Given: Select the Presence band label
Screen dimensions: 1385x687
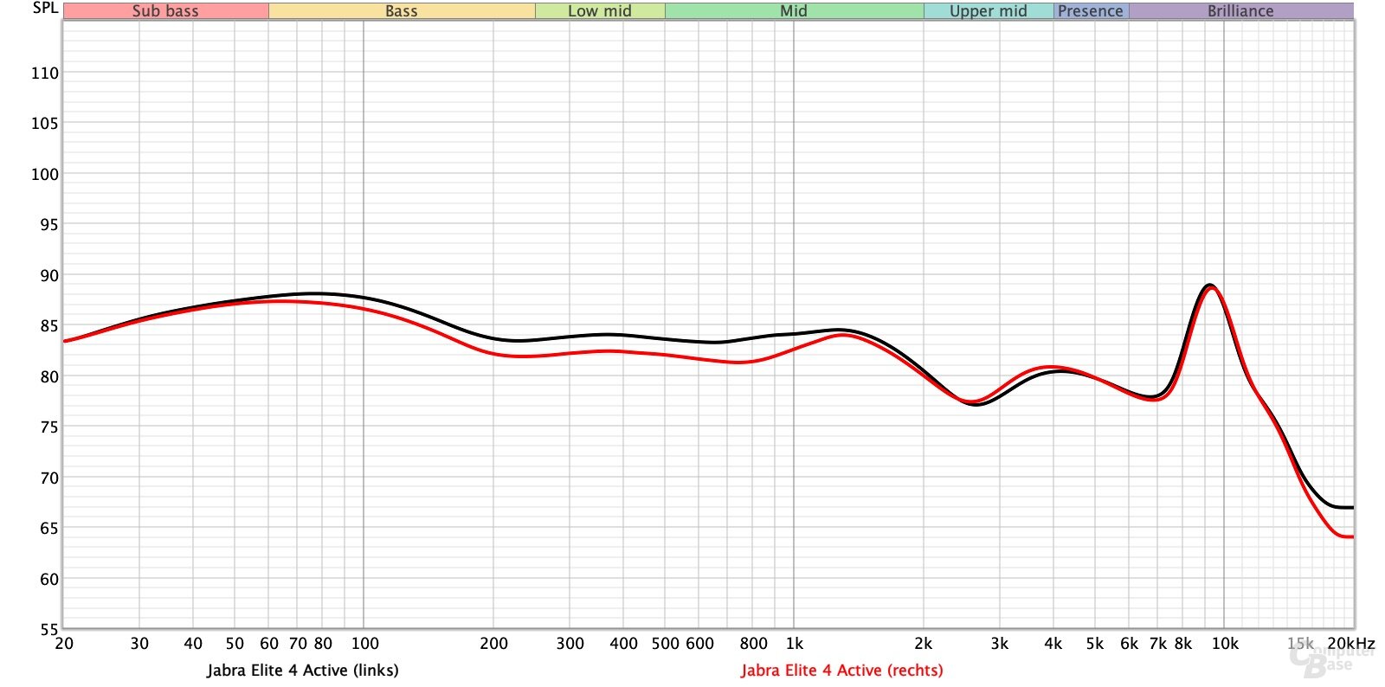Looking at the screenshot, I should (1091, 11).
